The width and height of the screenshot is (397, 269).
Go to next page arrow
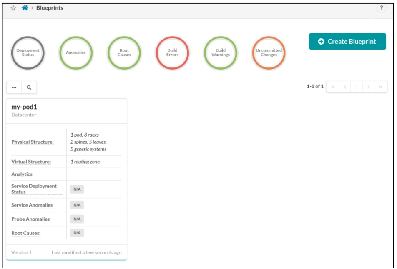[369, 87]
